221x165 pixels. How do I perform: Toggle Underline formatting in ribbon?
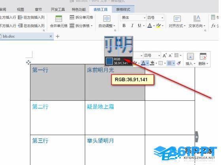[x=139, y=26]
